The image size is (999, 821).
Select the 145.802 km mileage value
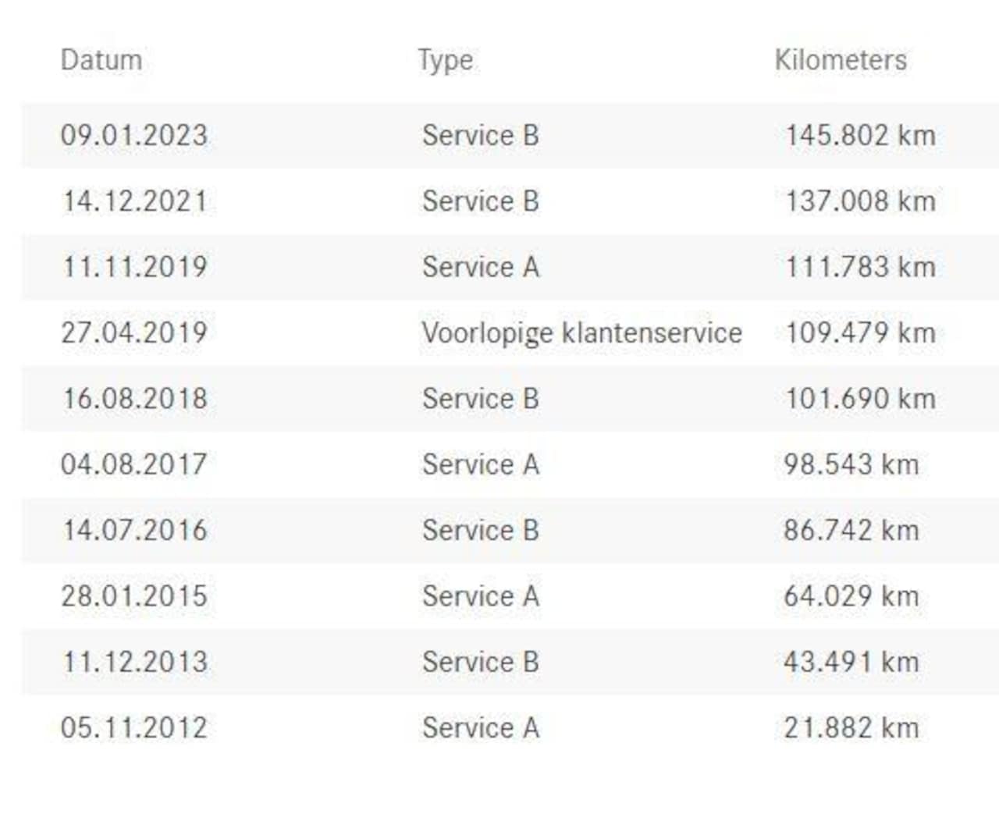click(860, 135)
